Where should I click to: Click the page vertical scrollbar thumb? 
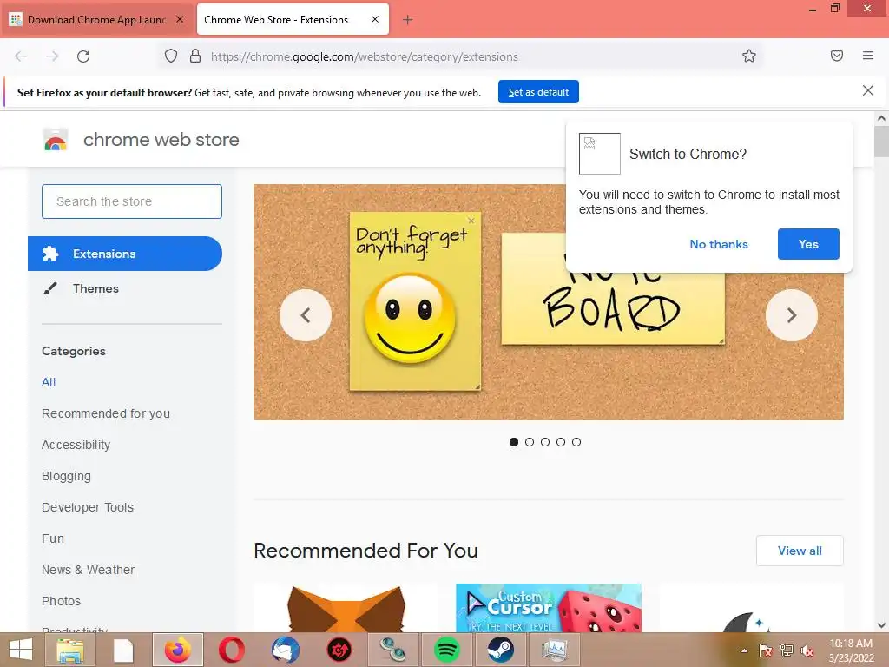882,141
